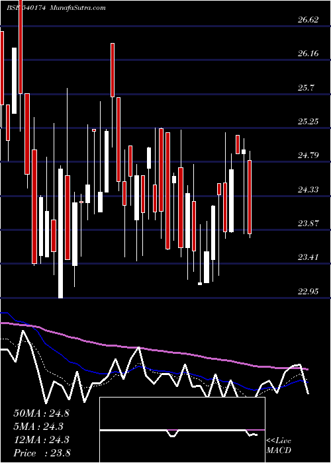Image resolution: width=331 pixels, height=463 pixels.
Task: Click the MunafaSutra.com watermark text
Action: click(78, 8)
